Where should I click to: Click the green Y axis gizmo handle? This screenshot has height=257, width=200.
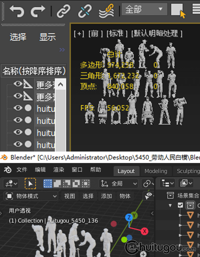(x=134, y=215)
